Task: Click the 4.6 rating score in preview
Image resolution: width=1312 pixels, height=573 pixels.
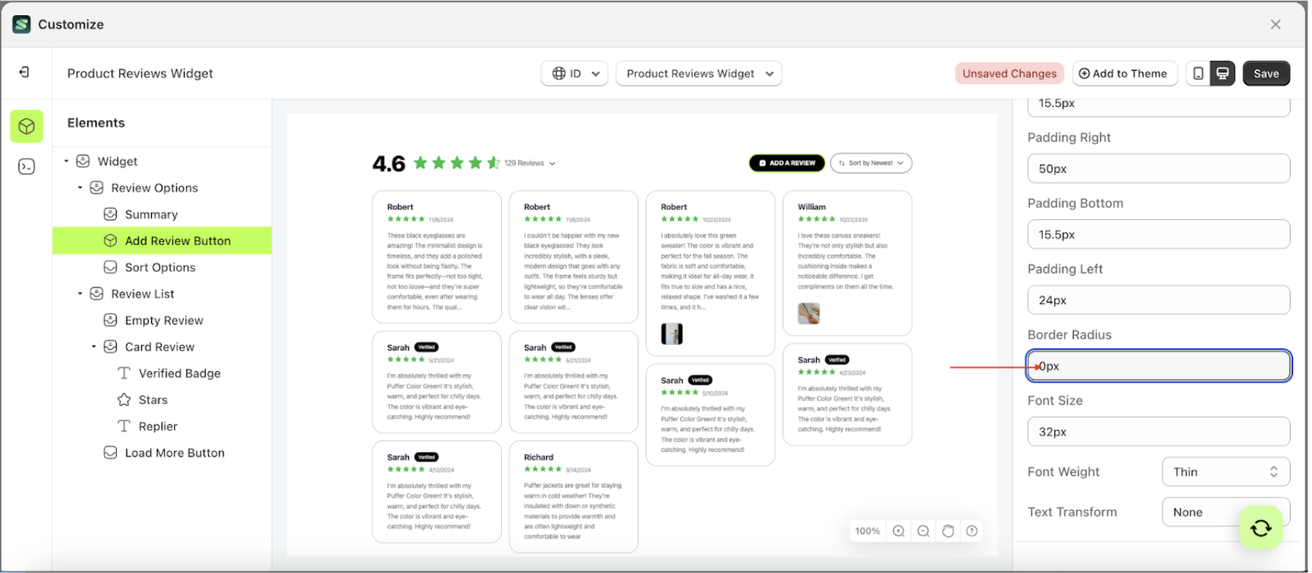Action: click(389, 164)
